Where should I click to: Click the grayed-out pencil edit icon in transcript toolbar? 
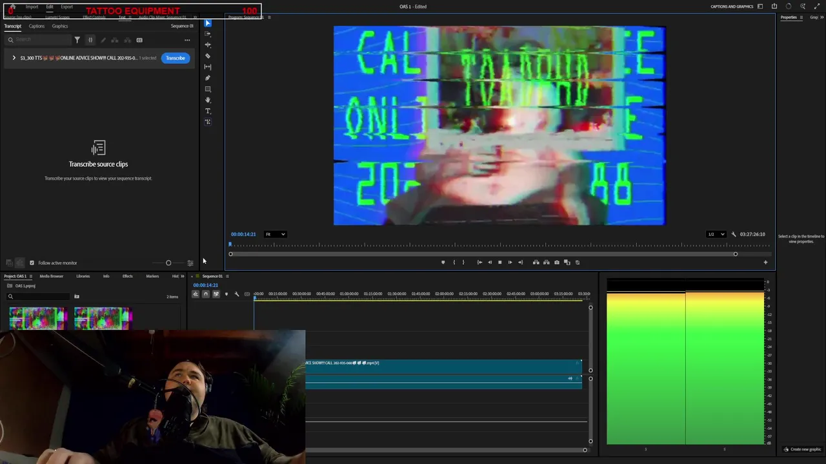[103, 40]
